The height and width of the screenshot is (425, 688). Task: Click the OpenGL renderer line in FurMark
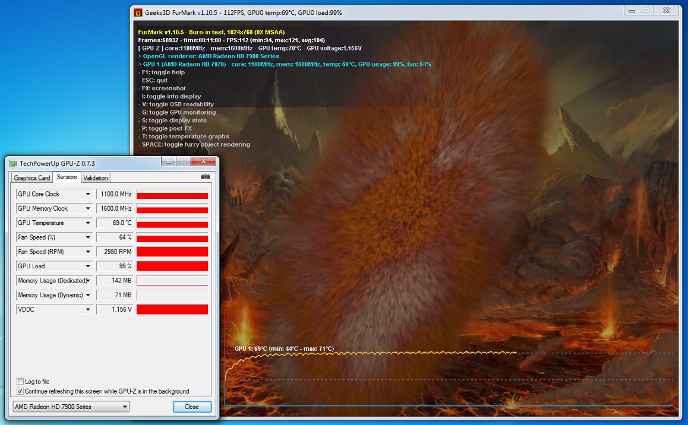209,56
